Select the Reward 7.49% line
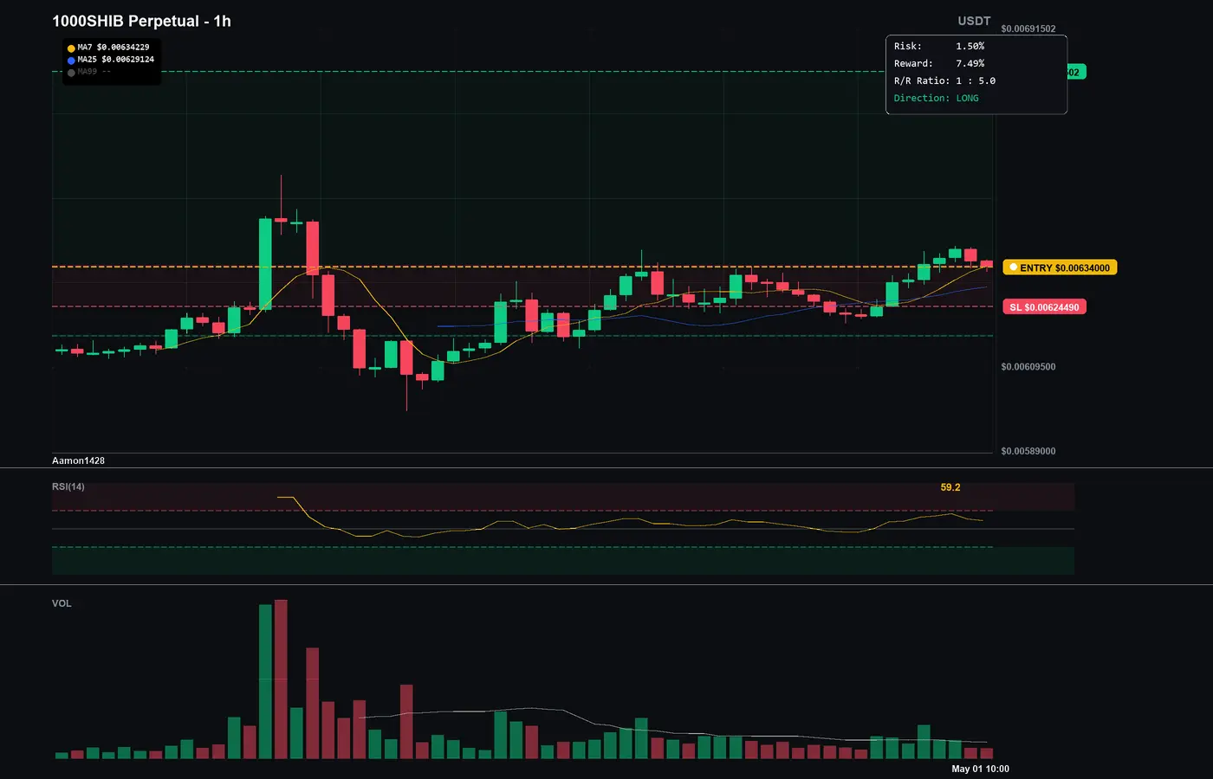Image resolution: width=1213 pixels, height=779 pixels. [x=939, y=63]
